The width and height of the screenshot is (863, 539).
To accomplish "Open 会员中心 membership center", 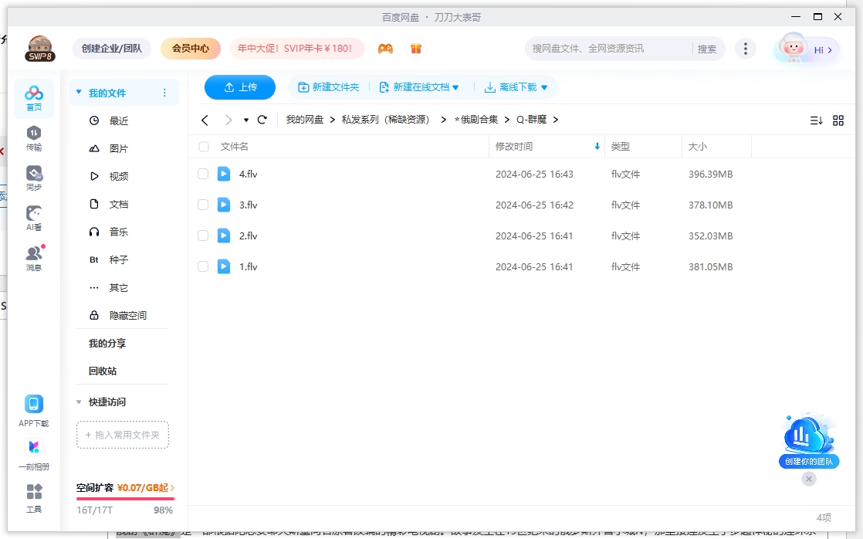I will 190,48.
